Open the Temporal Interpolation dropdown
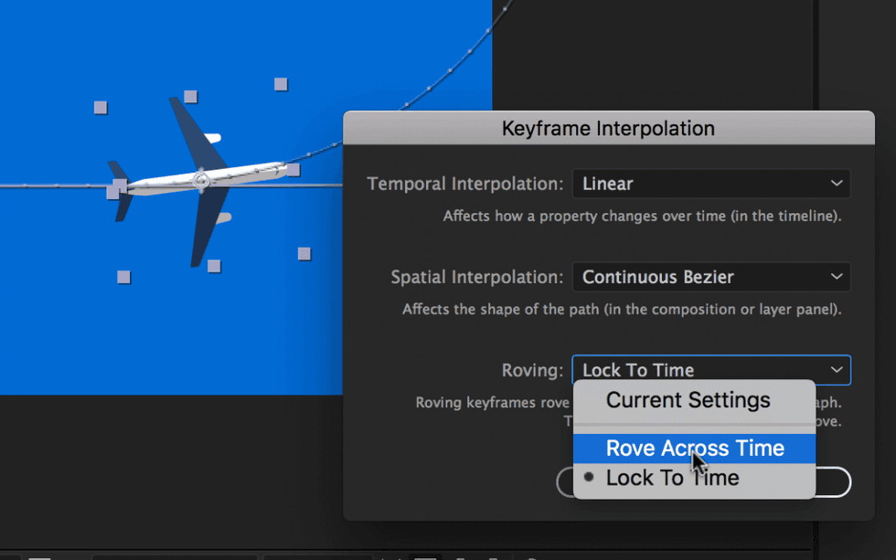This screenshot has height=560, width=896. [x=711, y=184]
